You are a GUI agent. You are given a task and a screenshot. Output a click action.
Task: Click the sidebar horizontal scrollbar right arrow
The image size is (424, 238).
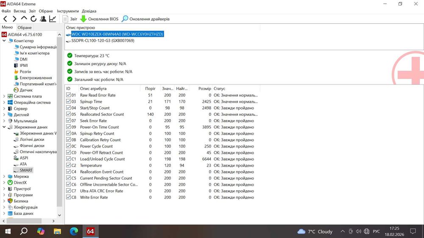point(53,221)
